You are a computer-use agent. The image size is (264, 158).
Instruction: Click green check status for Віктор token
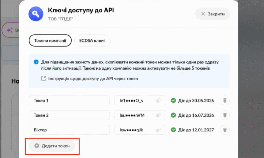pyautogui.click(x=174, y=130)
